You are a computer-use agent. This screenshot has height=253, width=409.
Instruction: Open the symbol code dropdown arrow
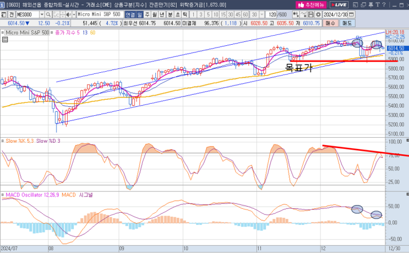pyautogui.click(x=42, y=14)
